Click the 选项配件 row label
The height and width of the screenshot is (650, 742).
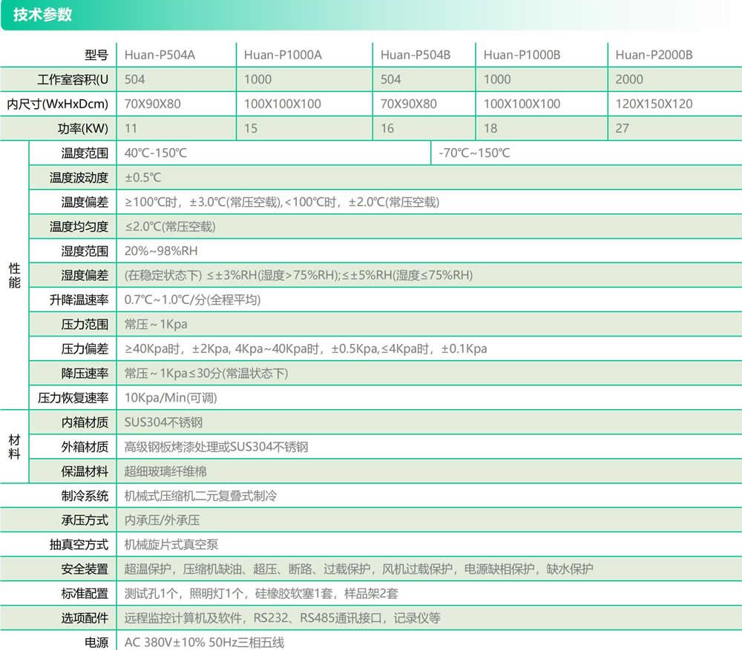pos(85,618)
